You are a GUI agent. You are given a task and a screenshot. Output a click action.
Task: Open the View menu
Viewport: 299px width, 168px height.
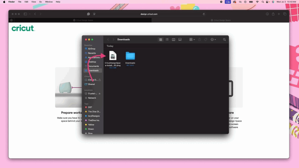click(x=34, y=2)
